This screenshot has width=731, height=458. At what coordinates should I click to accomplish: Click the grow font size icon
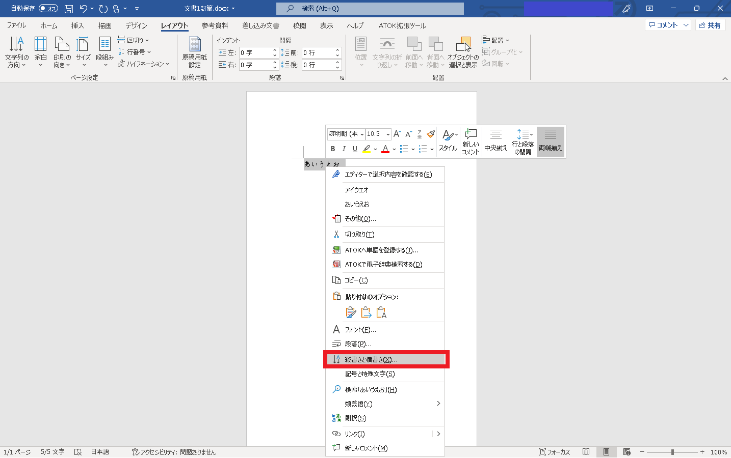pos(397,134)
